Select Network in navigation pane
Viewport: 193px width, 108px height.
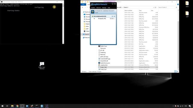pos(86,37)
